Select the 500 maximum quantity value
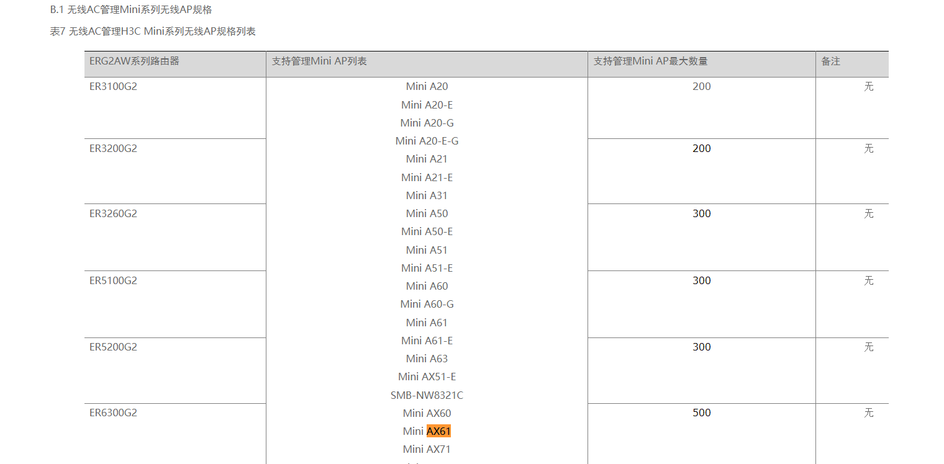The image size is (944, 464). (701, 413)
